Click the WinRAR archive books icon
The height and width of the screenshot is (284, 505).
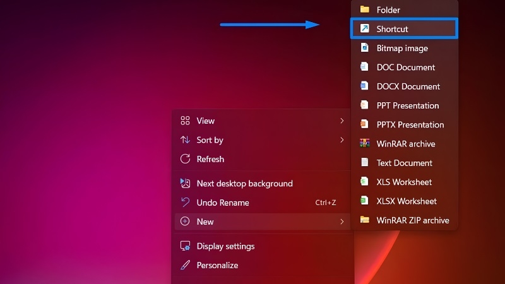tap(365, 143)
